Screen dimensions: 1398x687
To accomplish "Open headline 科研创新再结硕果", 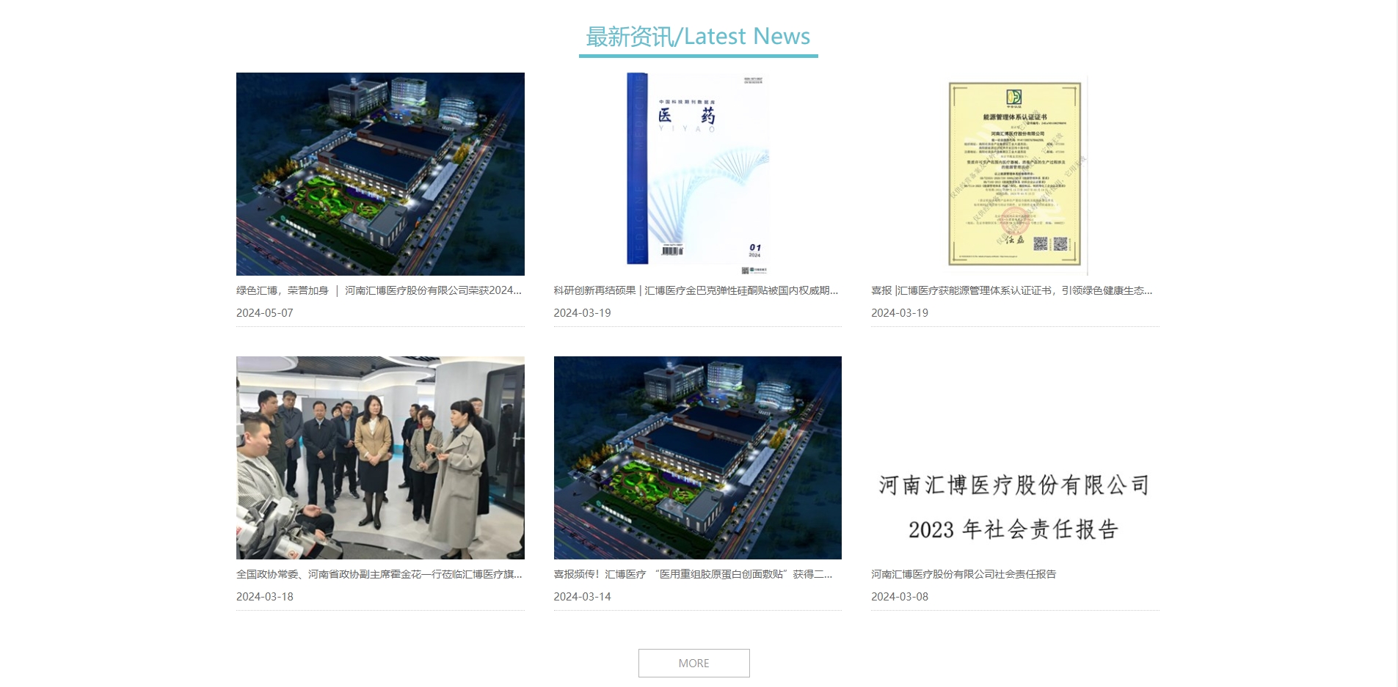I will pos(696,290).
